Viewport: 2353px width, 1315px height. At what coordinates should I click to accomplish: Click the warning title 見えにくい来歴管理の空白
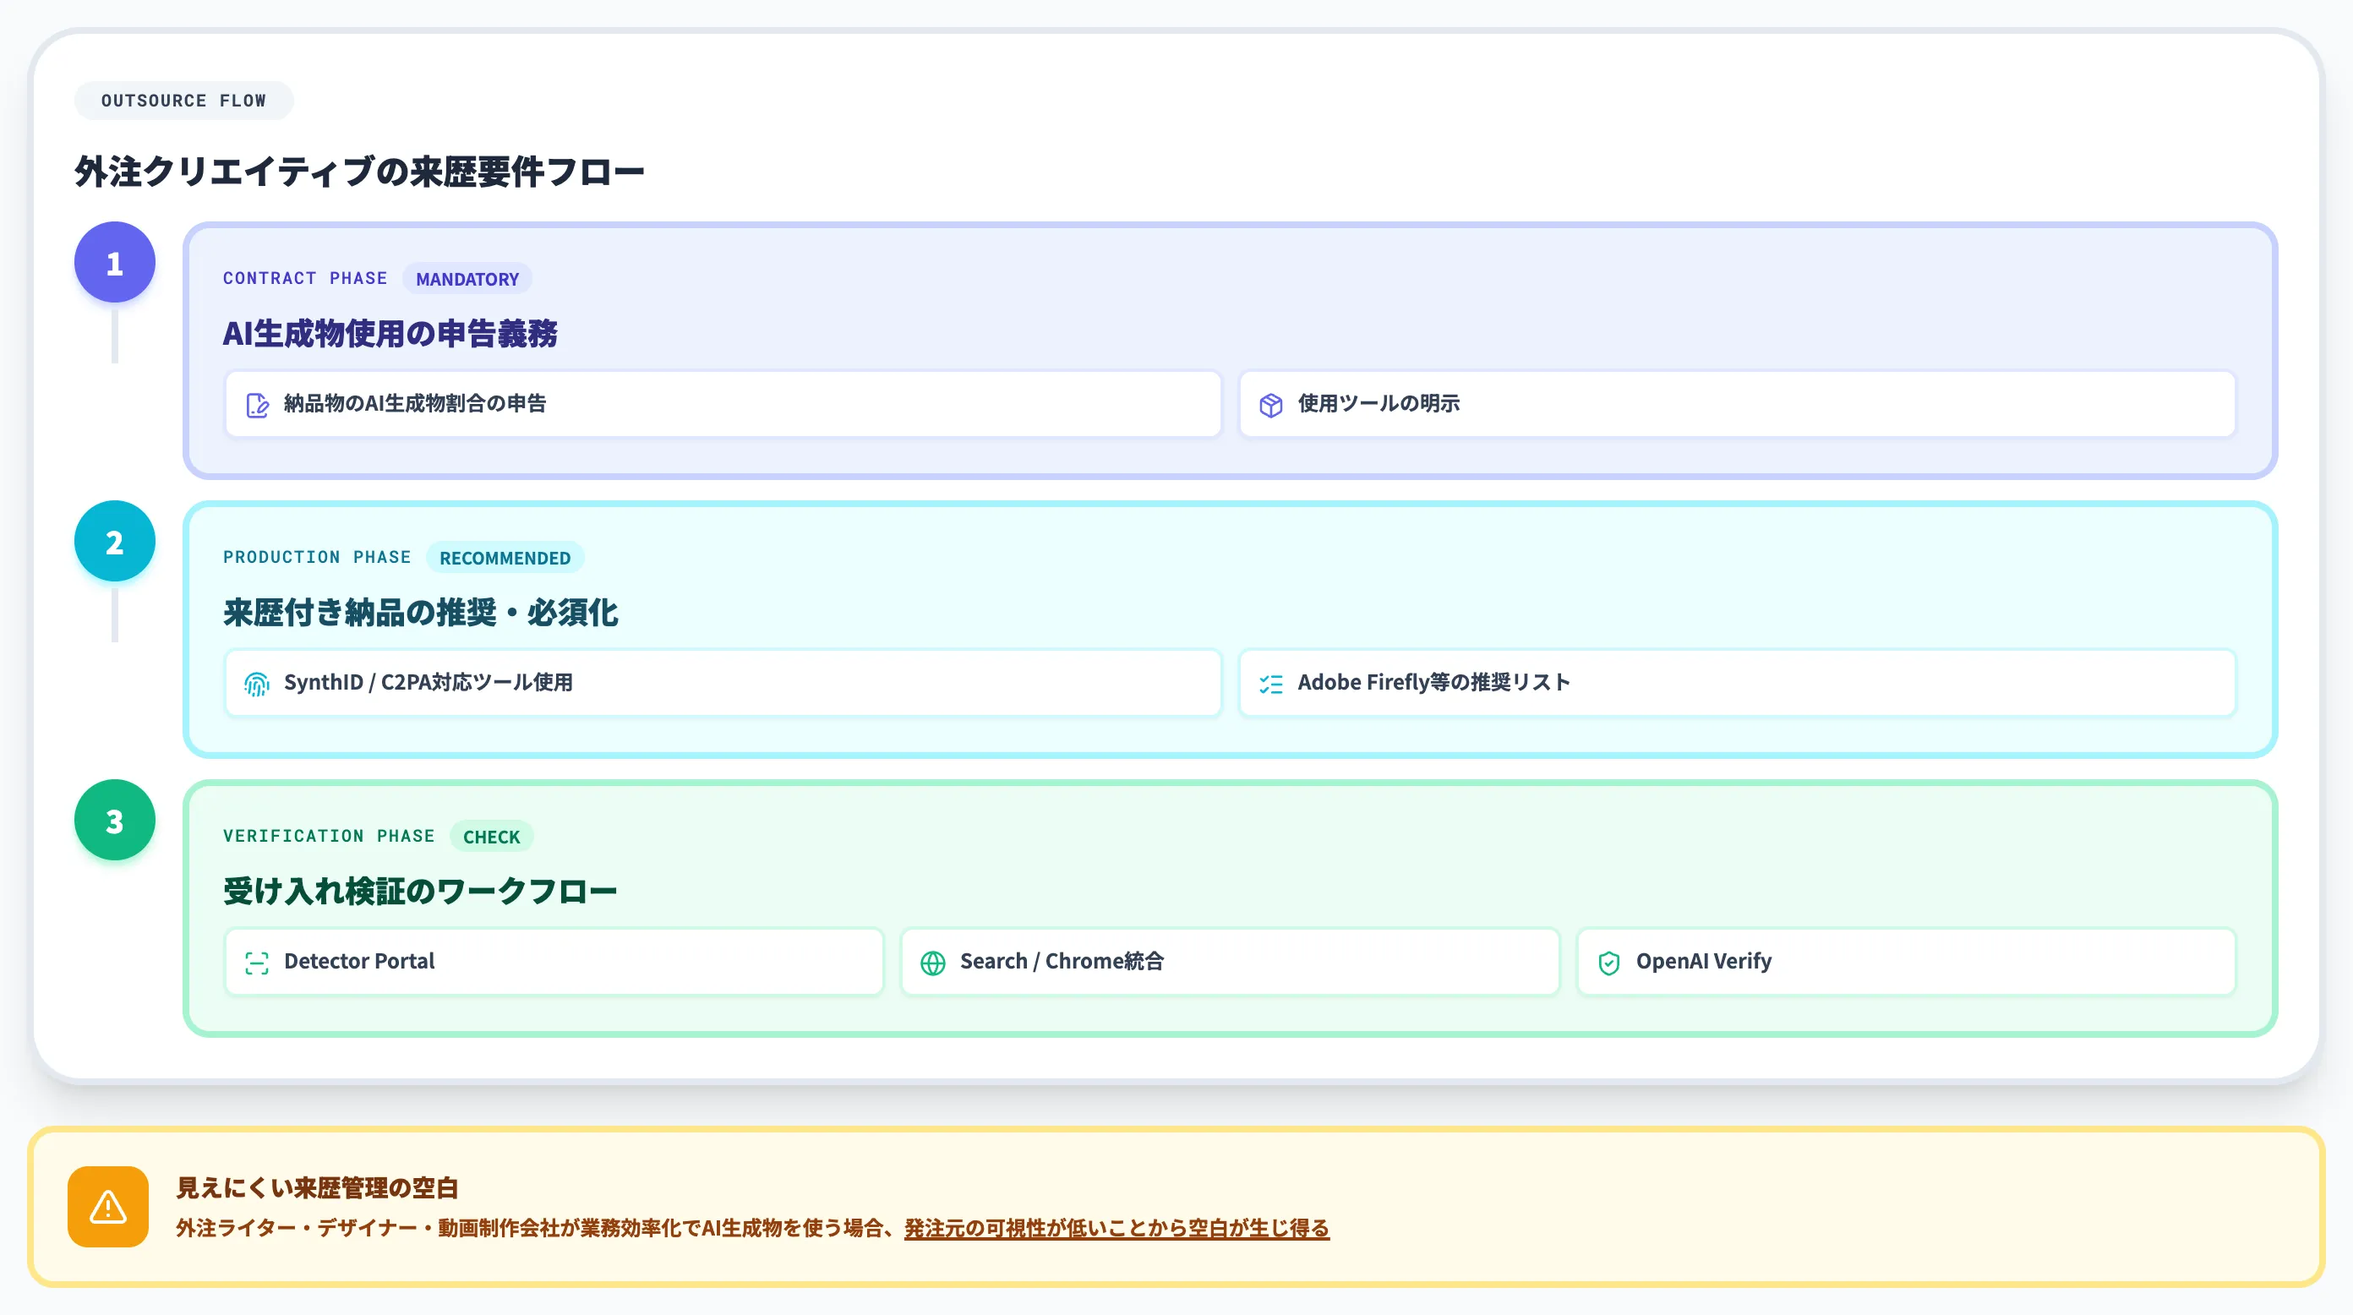click(317, 1188)
